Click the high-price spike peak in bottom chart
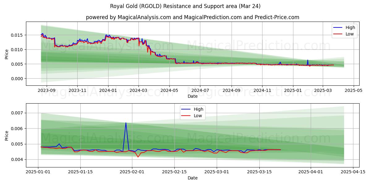The height and width of the screenshot is (185, 371). point(126,123)
